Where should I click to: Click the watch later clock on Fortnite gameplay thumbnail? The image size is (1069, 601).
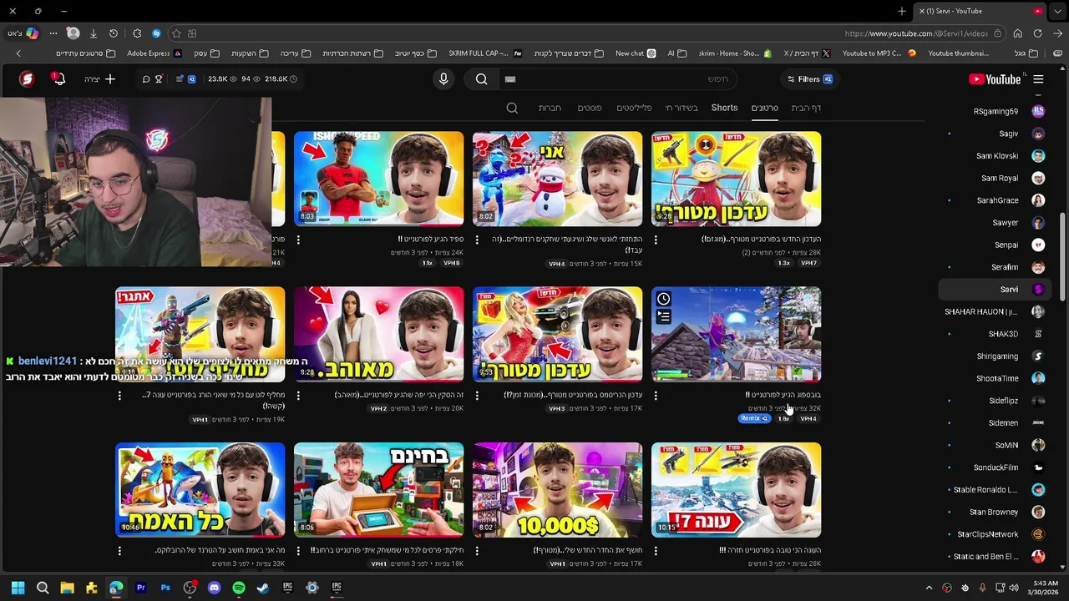664,299
